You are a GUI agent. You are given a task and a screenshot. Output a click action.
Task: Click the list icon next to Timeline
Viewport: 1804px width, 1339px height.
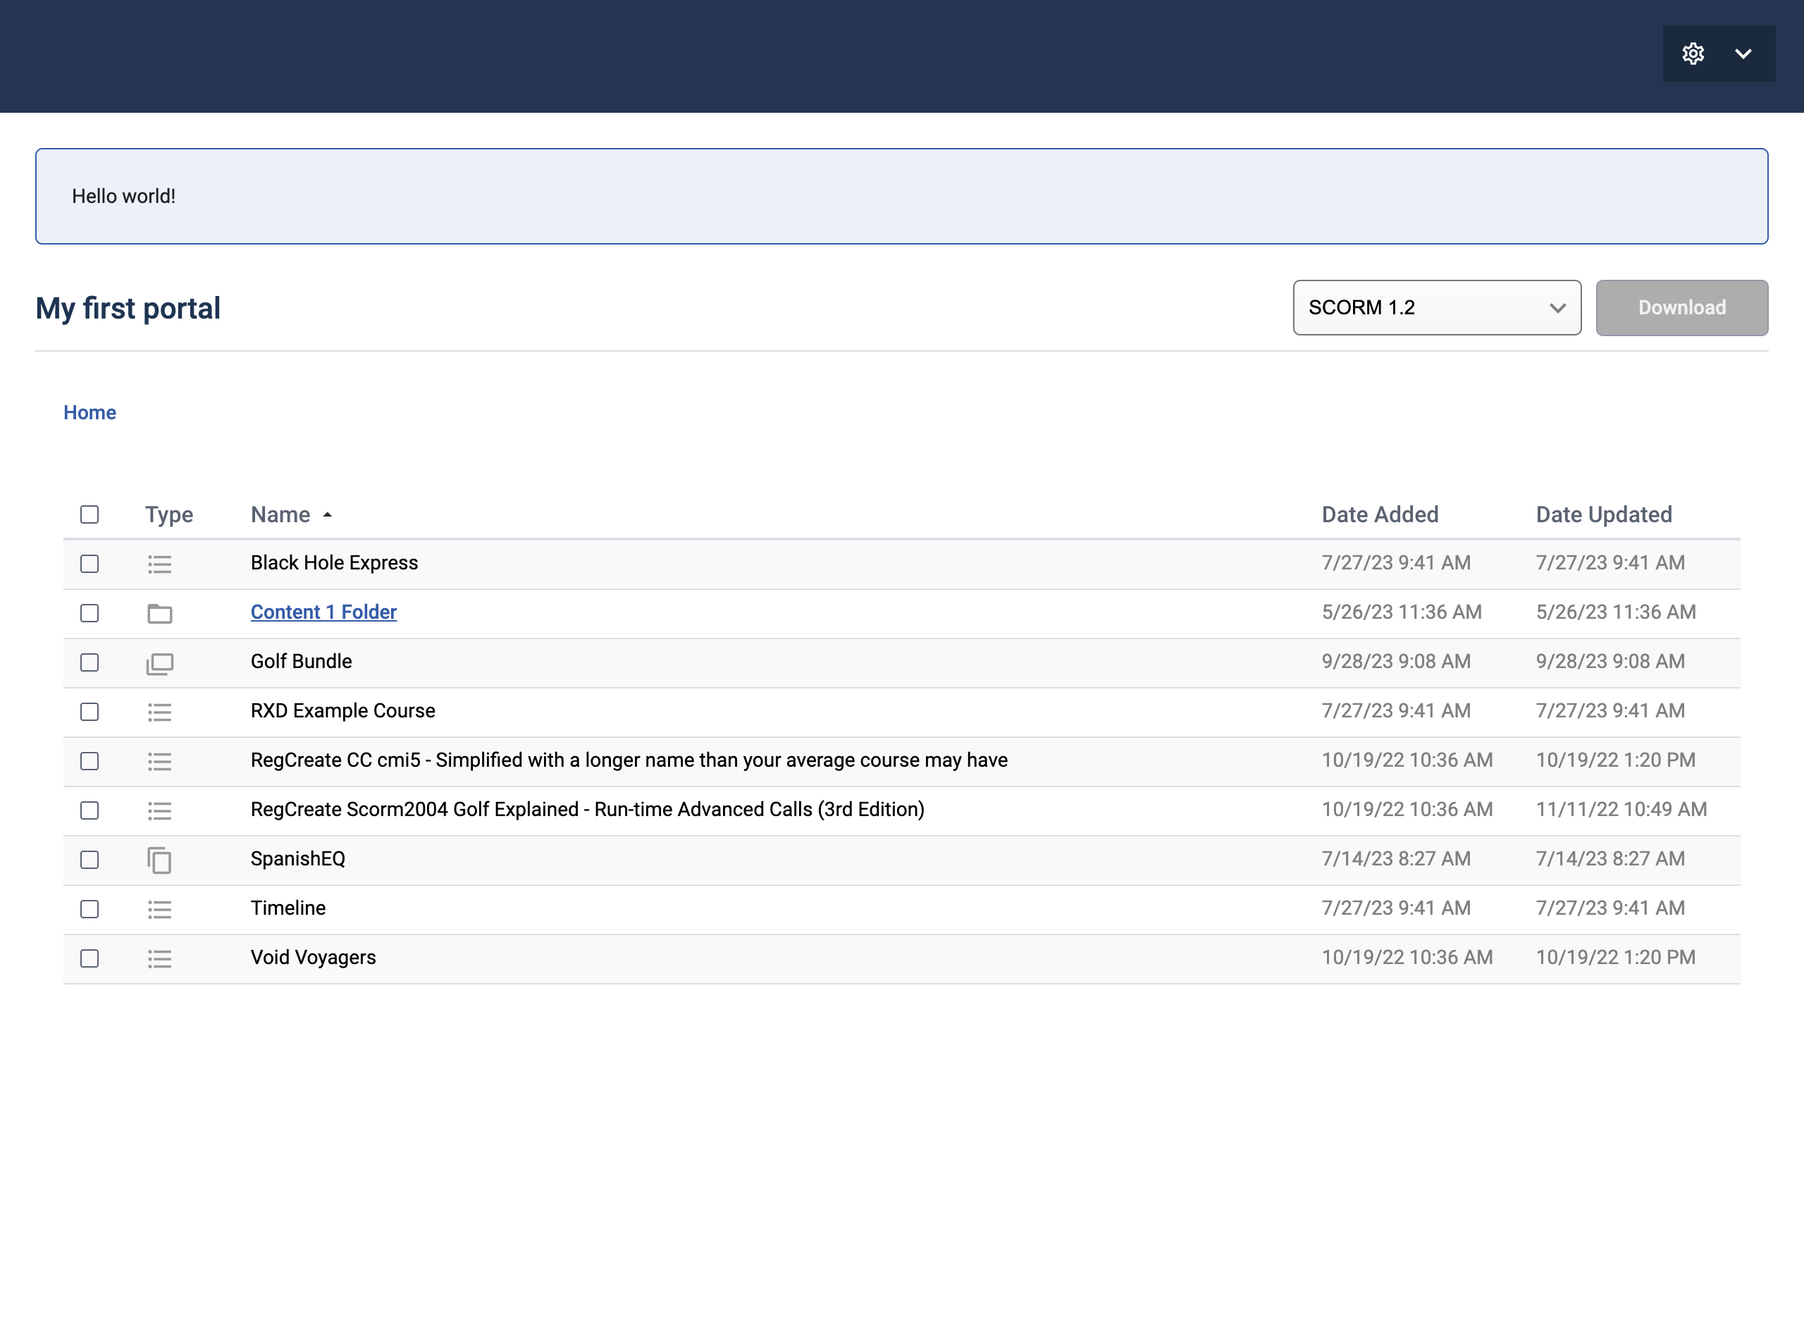point(160,909)
